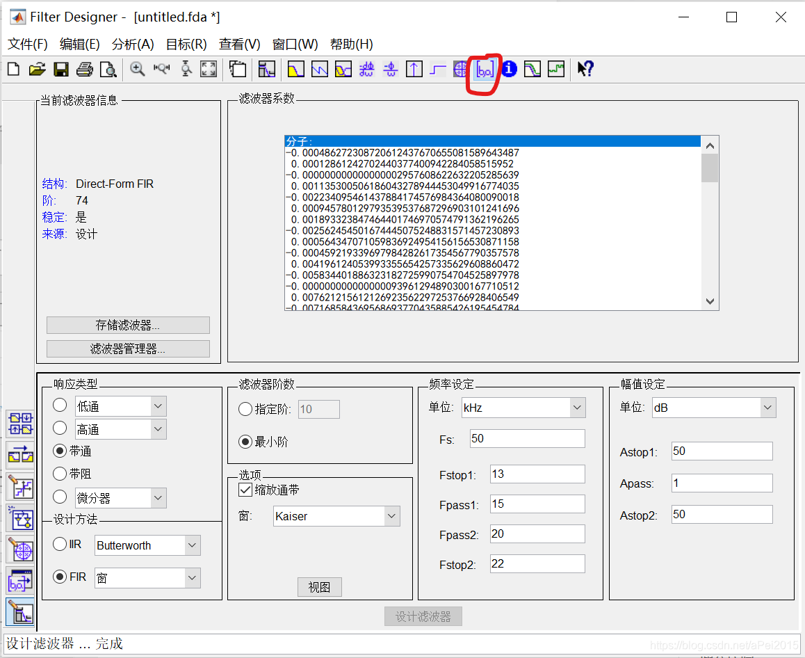Click the 视图 window view button
805x658 pixels.
click(x=319, y=587)
